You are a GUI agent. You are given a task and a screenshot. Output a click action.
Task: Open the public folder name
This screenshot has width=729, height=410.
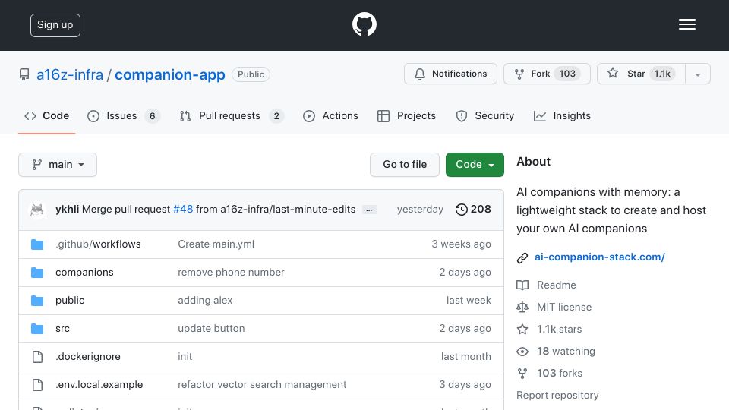pyautogui.click(x=70, y=301)
